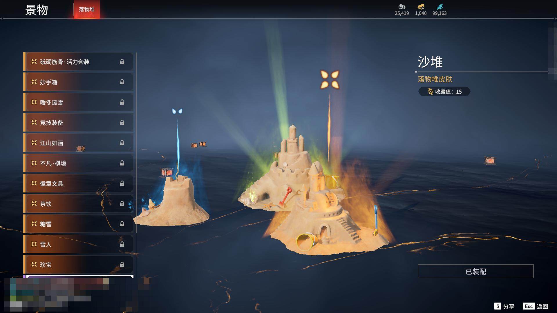Click the lock icon on 暖冬诞雪

[122, 102]
